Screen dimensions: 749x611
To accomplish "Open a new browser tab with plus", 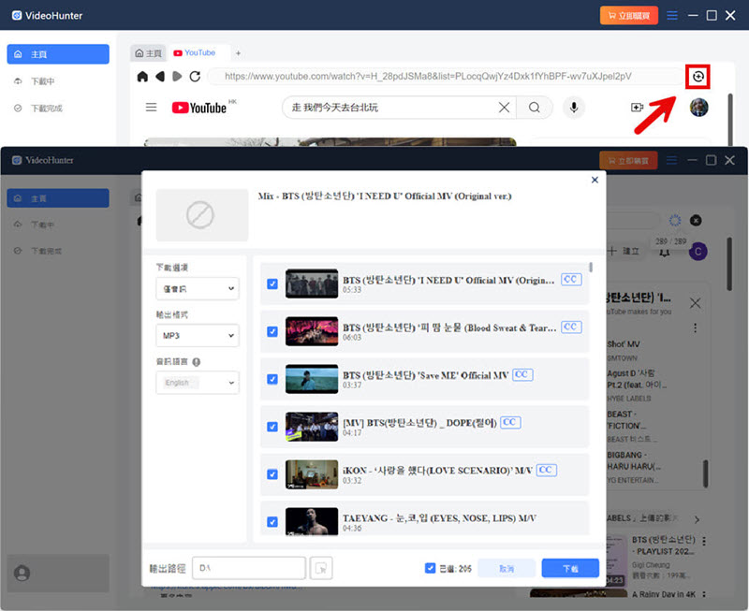I will (238, 53).
